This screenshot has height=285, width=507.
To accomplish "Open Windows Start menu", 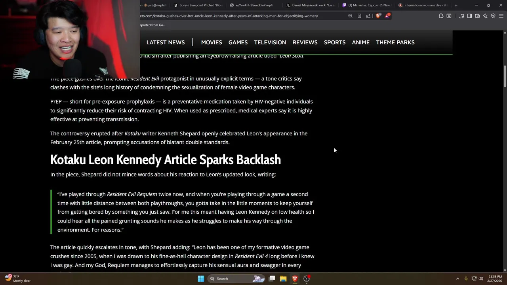I will (201, 279).
